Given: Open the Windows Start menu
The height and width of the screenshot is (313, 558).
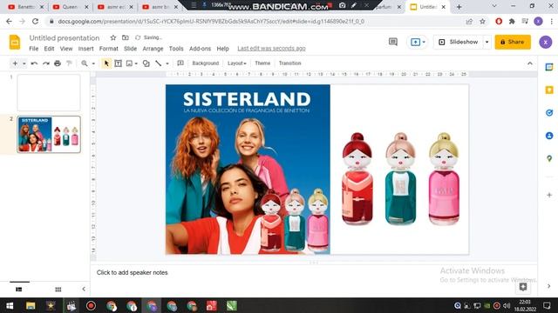Looking at the screenshot, I should [10, 305].
